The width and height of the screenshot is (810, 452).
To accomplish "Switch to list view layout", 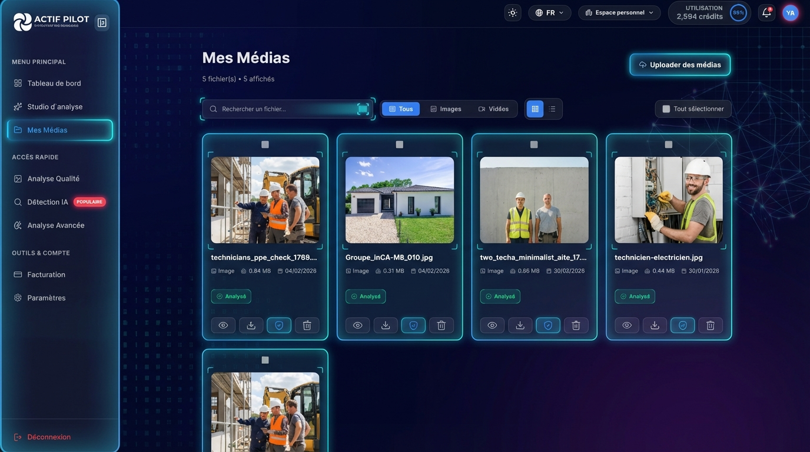I will point(552,109).
